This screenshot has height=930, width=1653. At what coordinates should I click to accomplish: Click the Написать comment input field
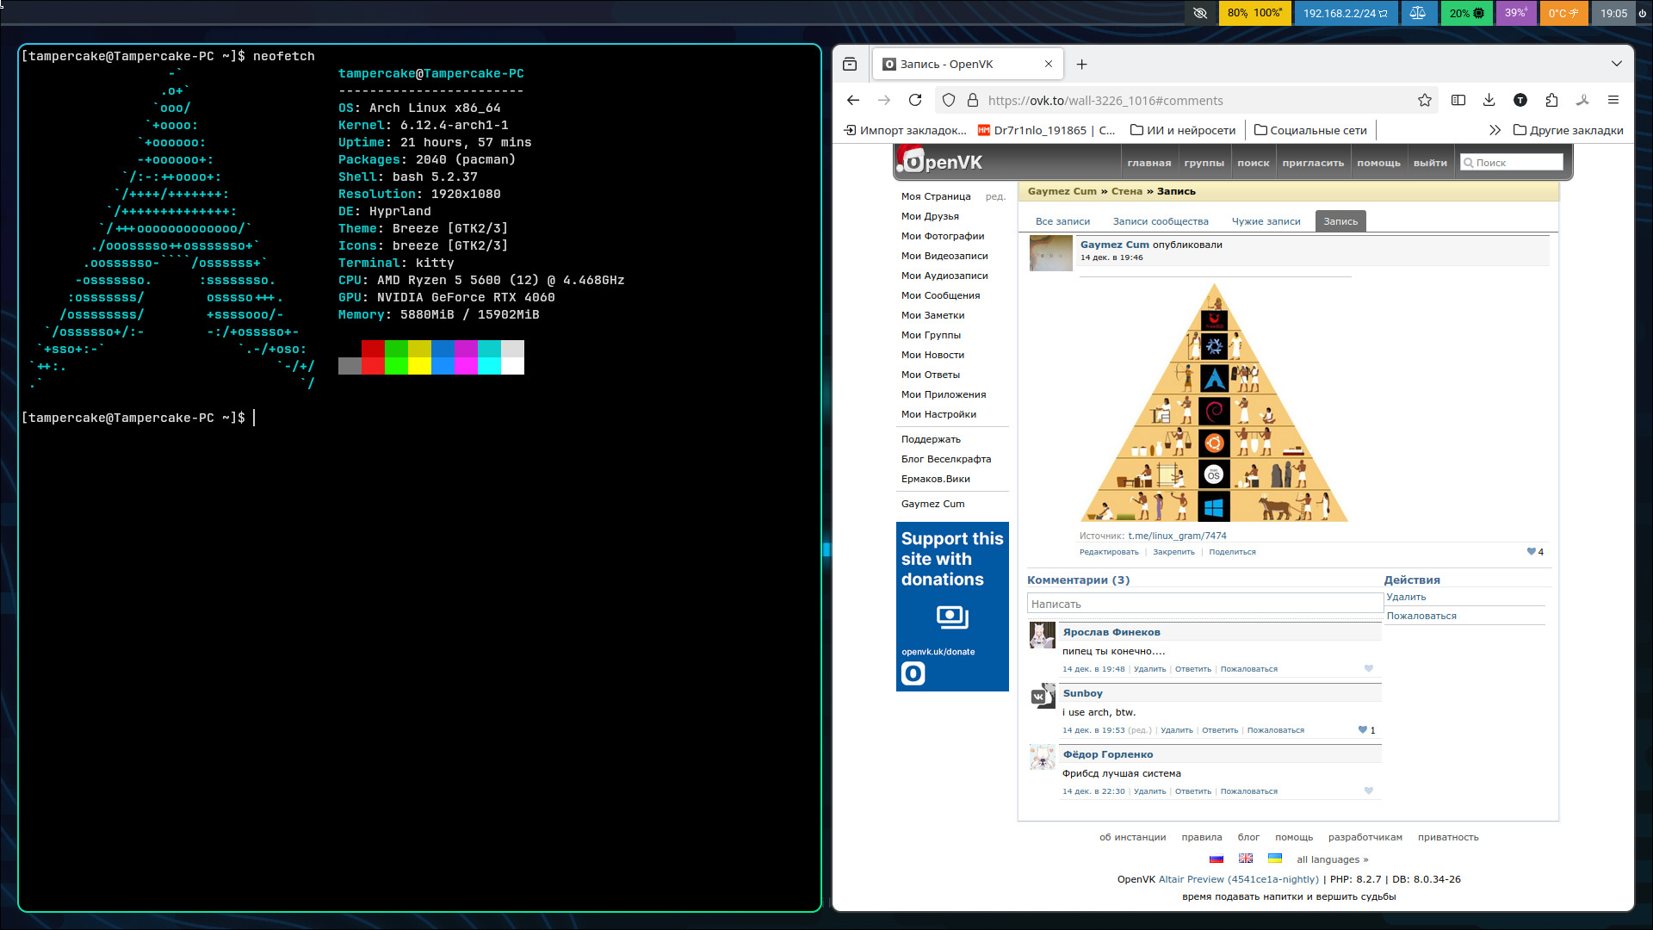[x=1204, y=604]
